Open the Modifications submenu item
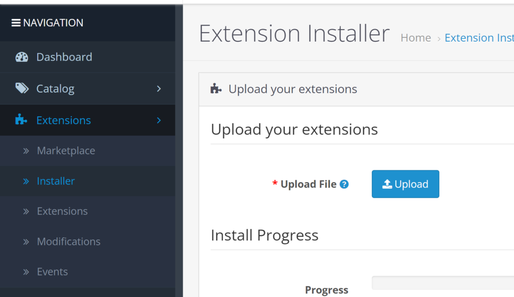This screenshot has width=514, height=297. pos(87,241)
